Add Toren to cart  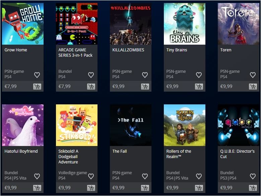point(253,86)
